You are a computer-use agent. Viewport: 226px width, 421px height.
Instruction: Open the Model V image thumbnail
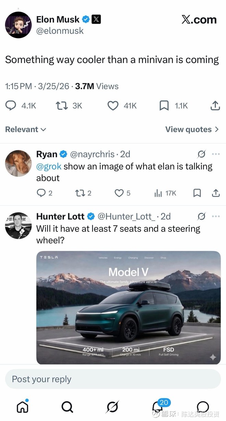pyautogui.click(x=128, y=308)
